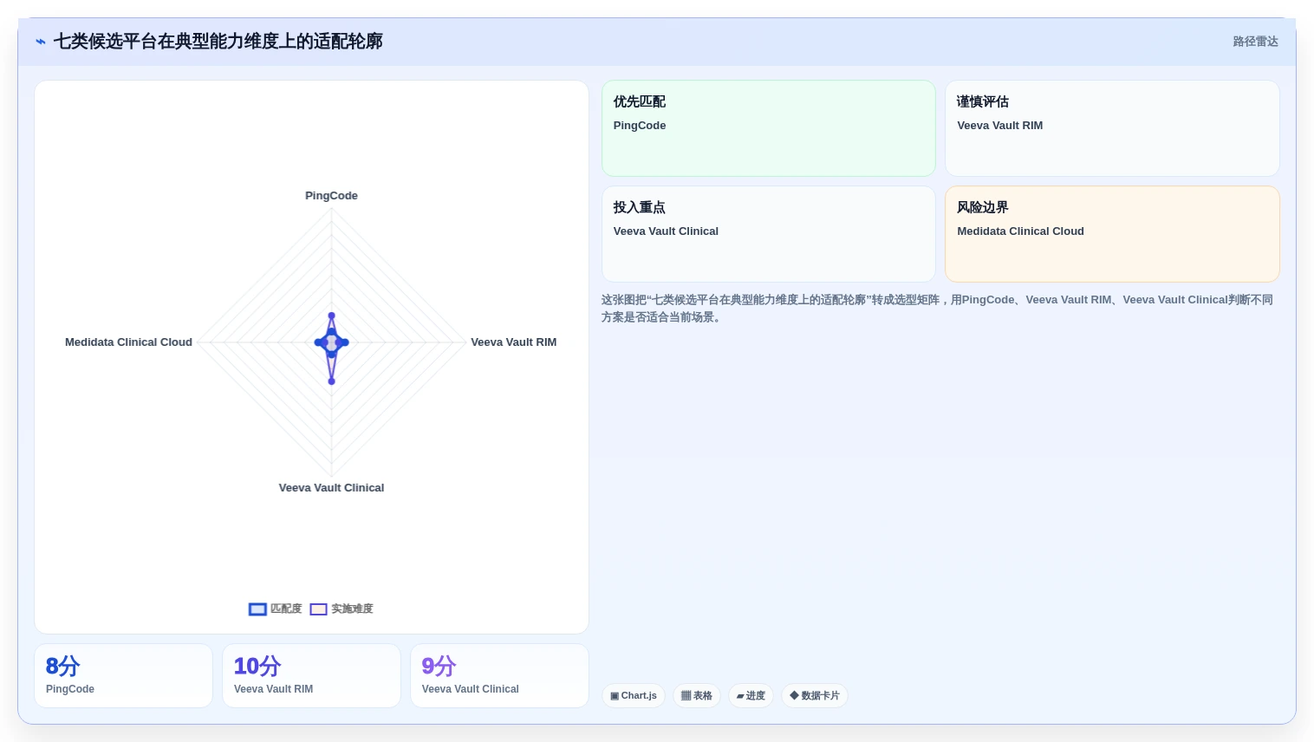Click the top radar data point on PingCode axis

[x=331, y=316]
